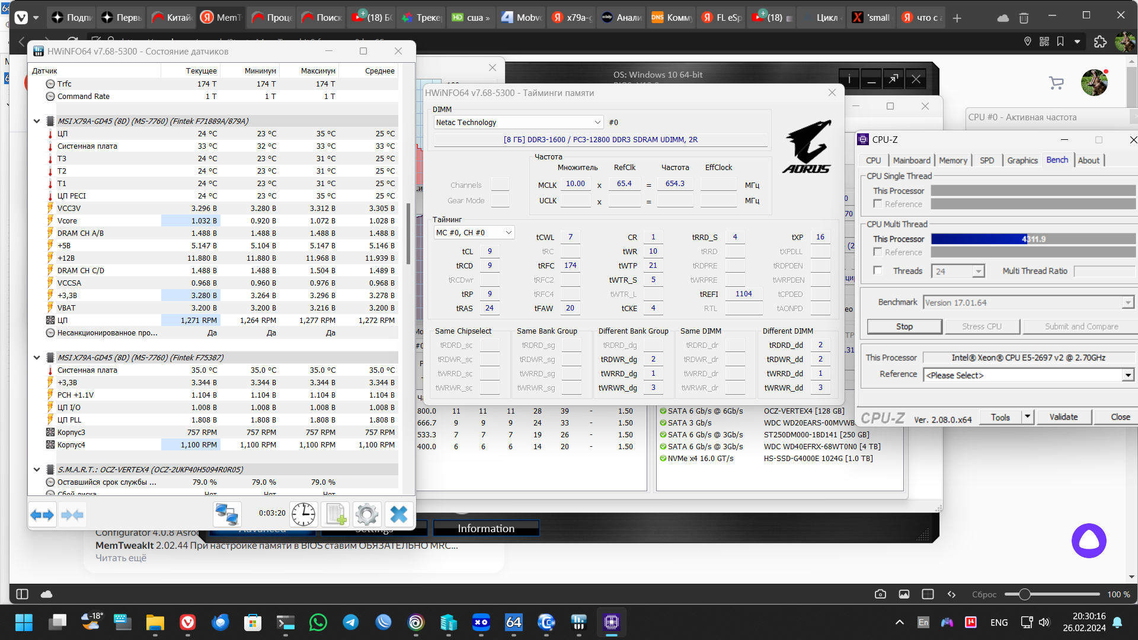Enable Reference checkbox under CPU Single Thread
This screenshot has width=1138, height=640.
(x=878, y=204)
